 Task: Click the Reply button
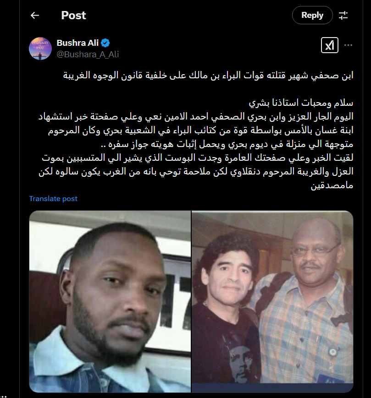point(312,15)
